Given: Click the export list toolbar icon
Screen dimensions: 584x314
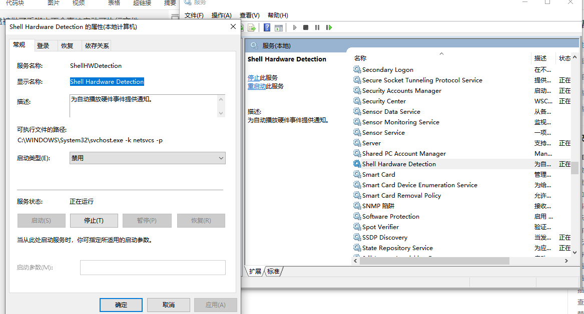Looking at the screenshot, I should [x=251, y=27].
